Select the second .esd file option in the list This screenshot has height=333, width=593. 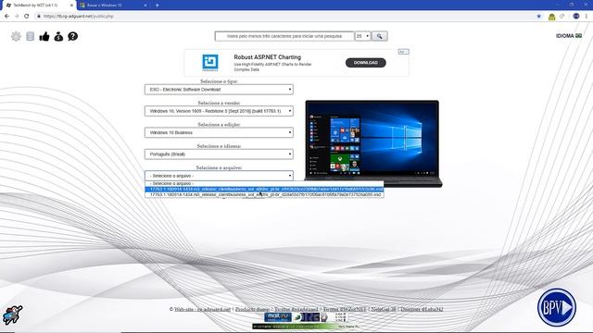coord(264,194)
